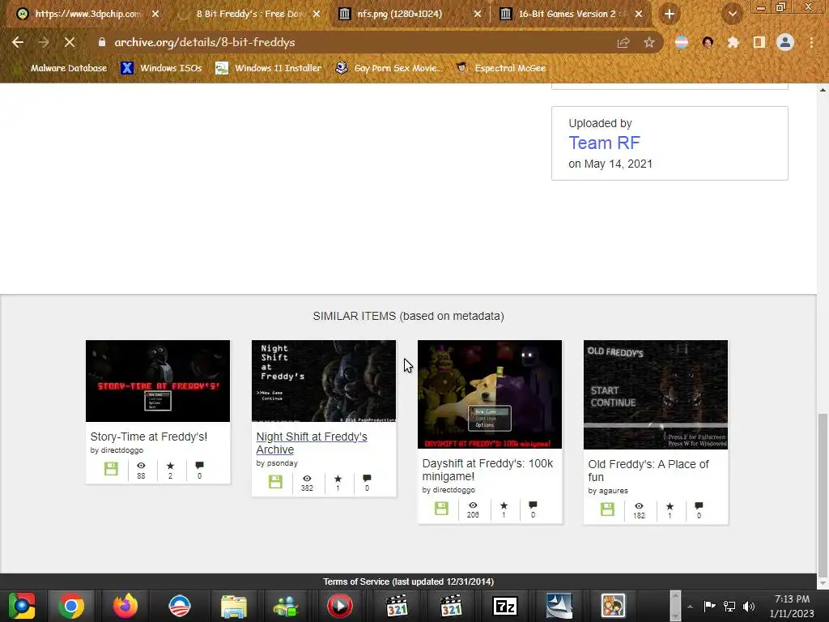Show hidden system tray icons
Screen dimensions: 829x622
click(x=690, y=607)
